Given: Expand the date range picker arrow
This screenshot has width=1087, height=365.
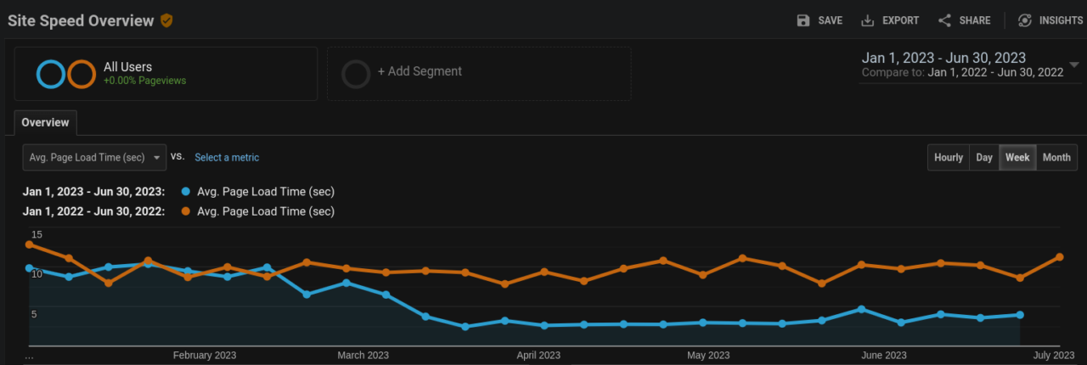Looking at the screenshot, I should tap(1074, 65).
